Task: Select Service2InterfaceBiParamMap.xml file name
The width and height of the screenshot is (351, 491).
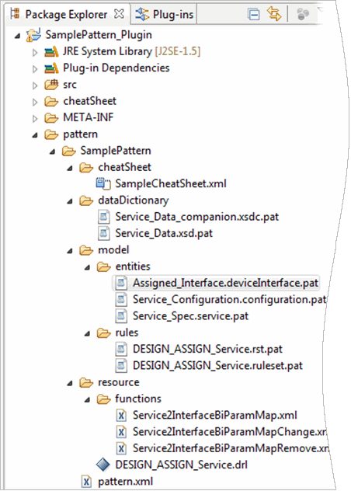Action: [x=215, y=416]
